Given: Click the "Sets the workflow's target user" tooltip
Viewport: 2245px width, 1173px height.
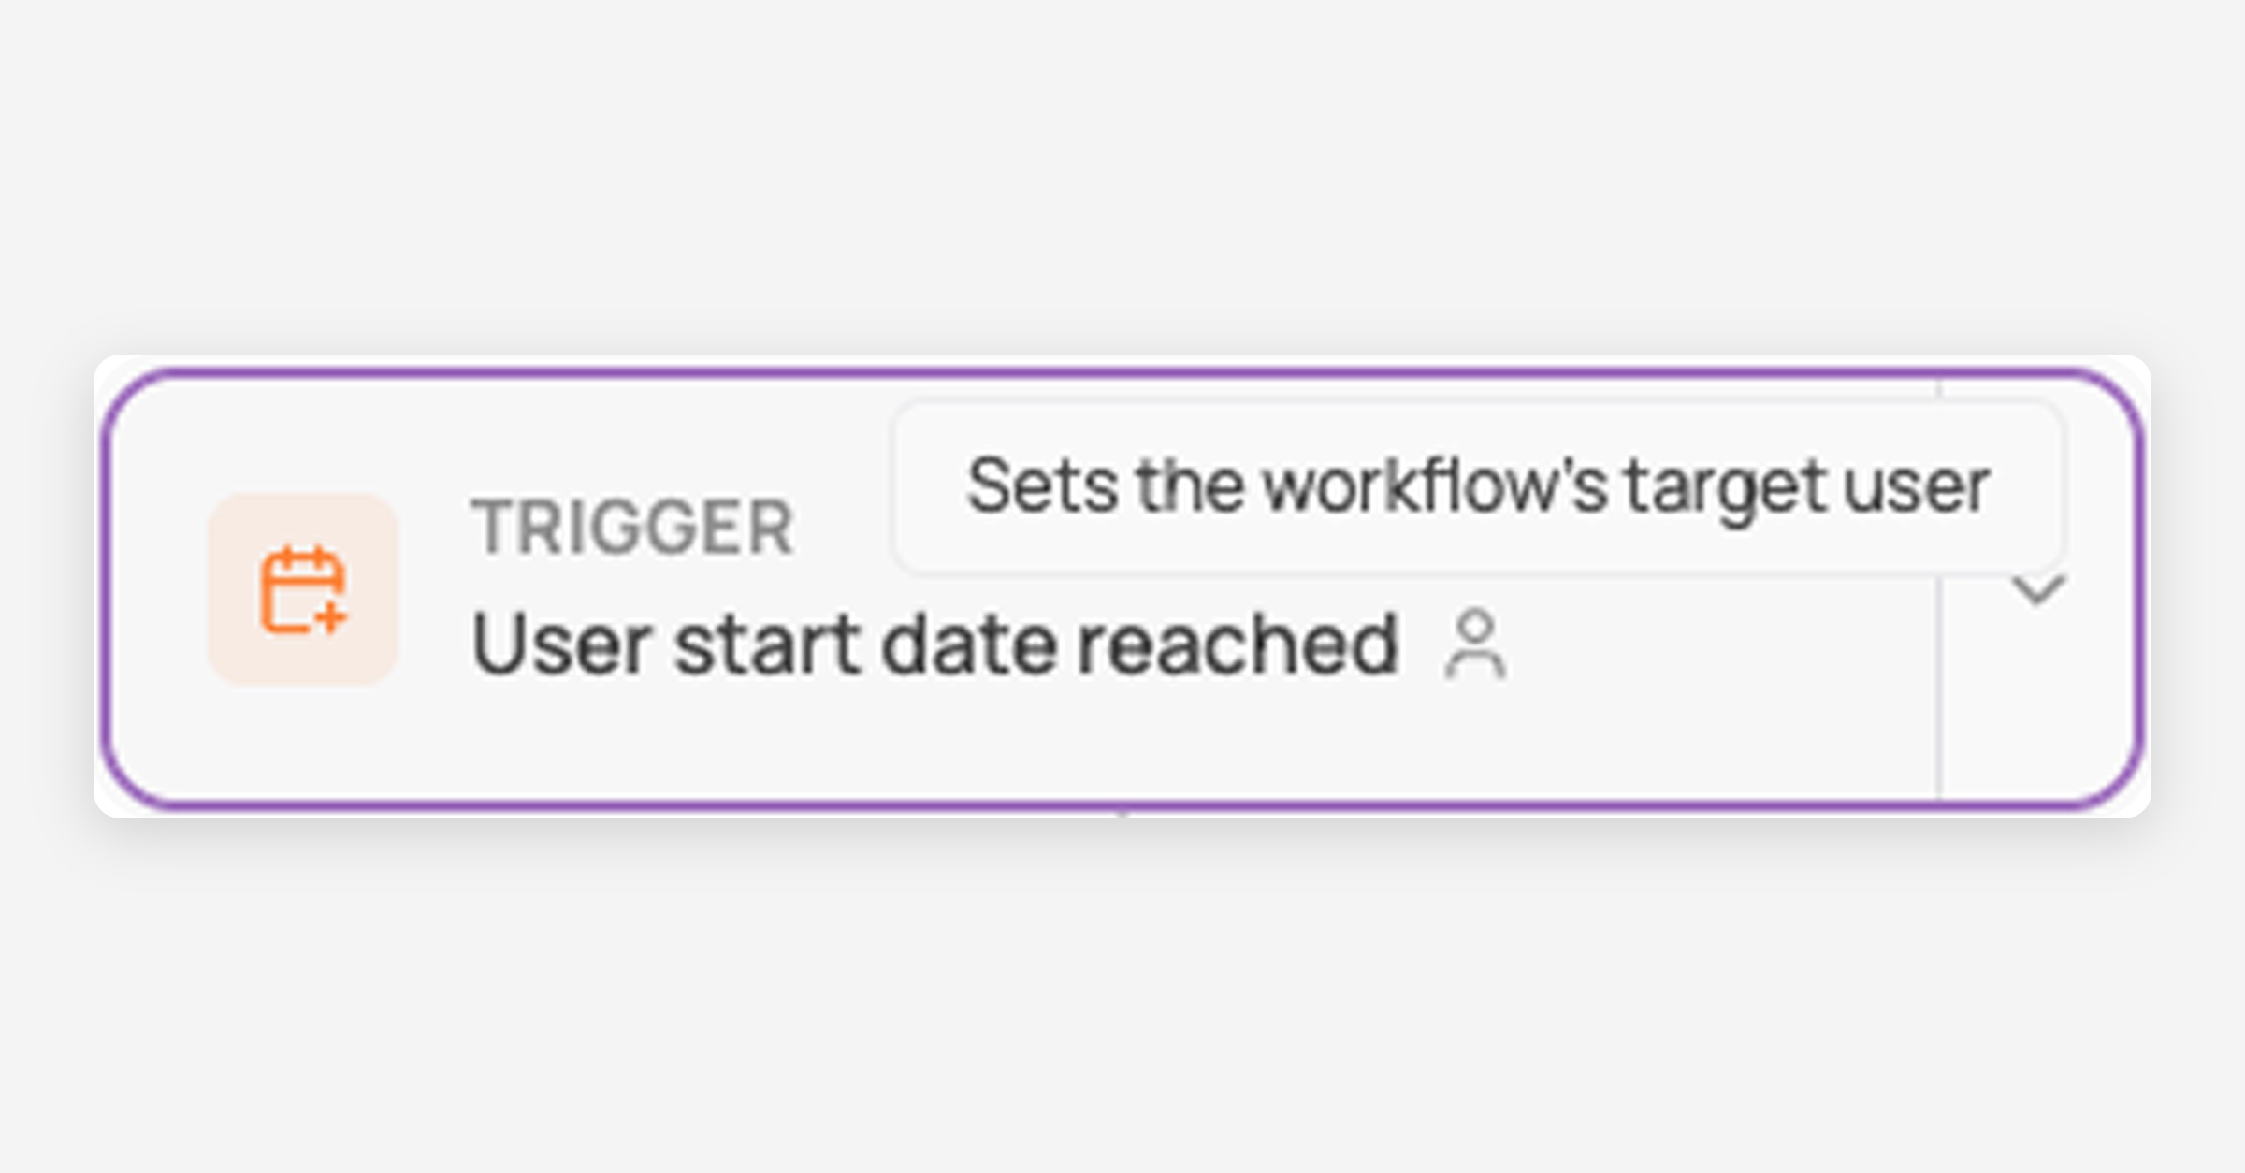Looking at the screenshot, I should coord(1478,486).
